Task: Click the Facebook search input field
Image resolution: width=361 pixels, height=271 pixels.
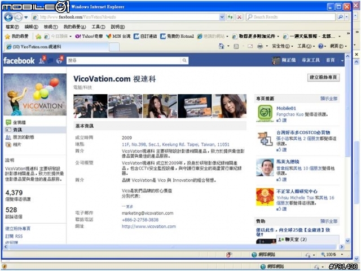Action: [x=124, y=60]
